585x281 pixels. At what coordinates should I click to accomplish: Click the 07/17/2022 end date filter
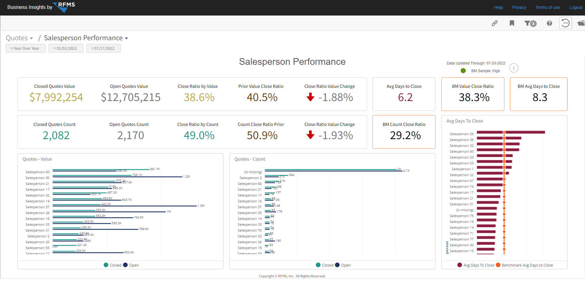pos(103,48)
